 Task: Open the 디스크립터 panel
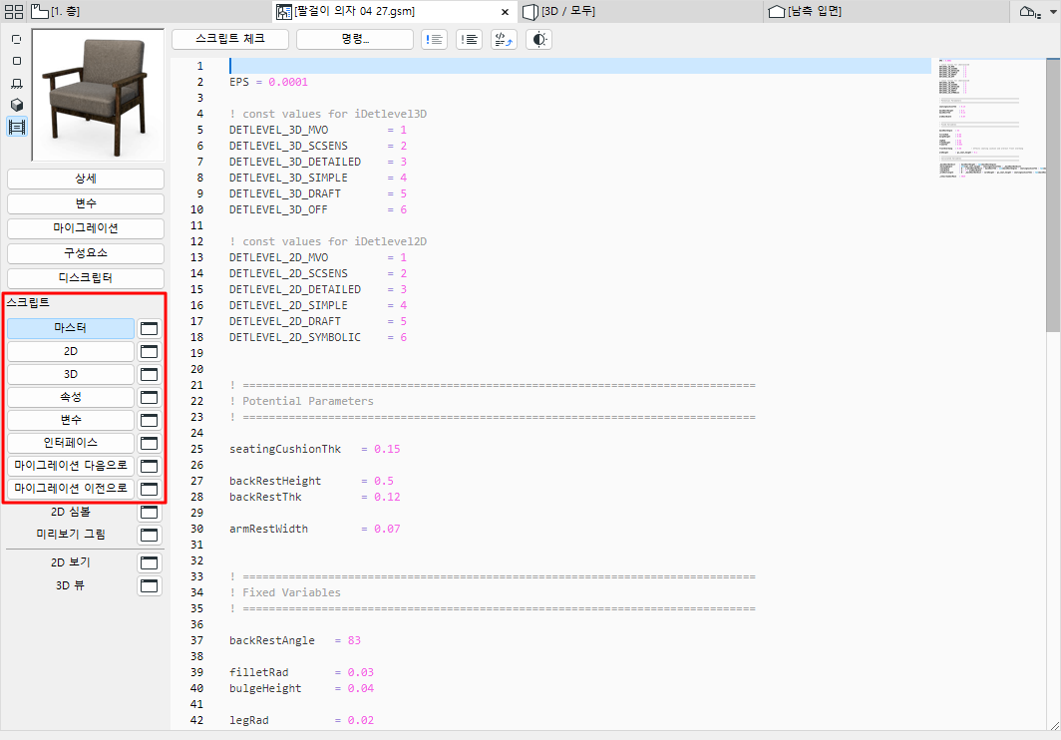click(x=85, y=277)
